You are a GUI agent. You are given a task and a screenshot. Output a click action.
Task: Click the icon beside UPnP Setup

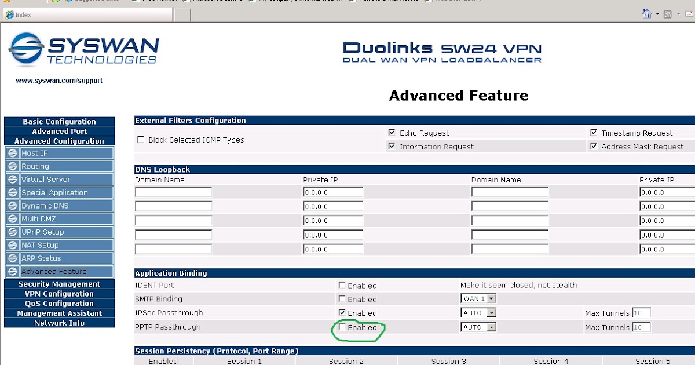click(13, 232)
